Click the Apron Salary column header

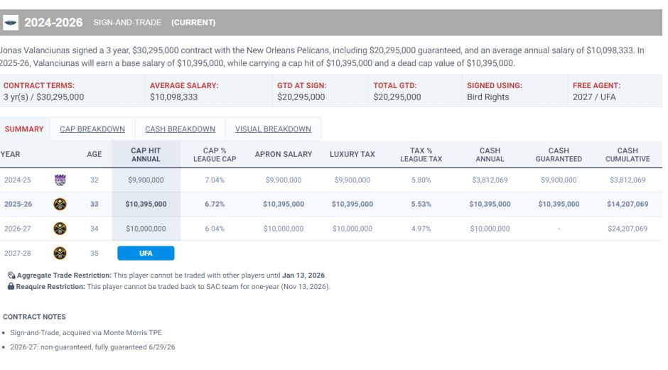click(x=284, y=155)
